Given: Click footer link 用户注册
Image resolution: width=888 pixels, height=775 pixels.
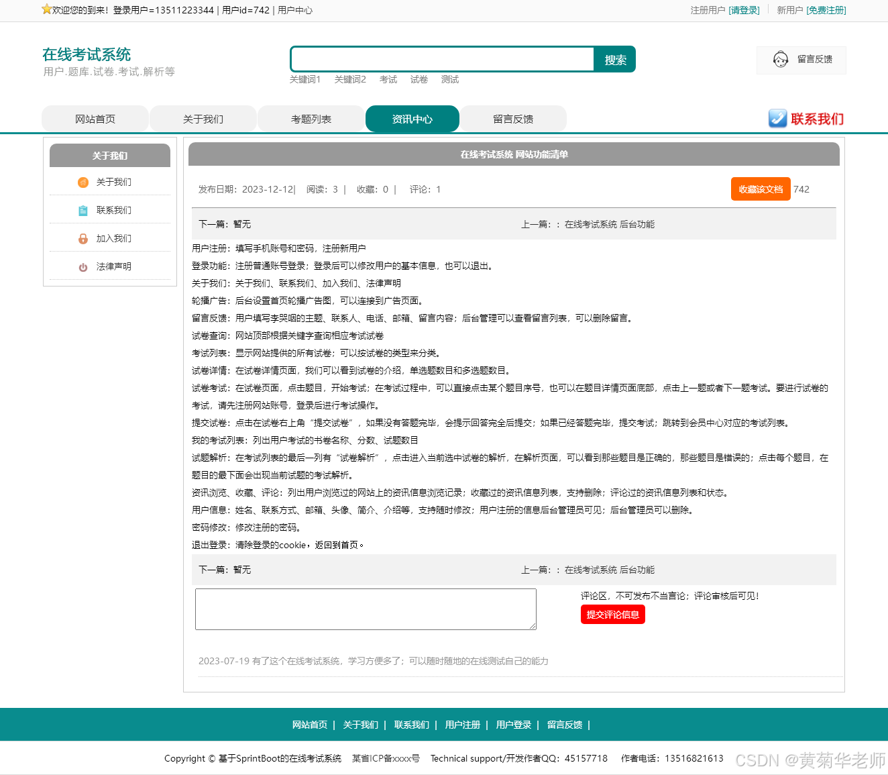Looking at the screenshot, I should tap(463, 725).
